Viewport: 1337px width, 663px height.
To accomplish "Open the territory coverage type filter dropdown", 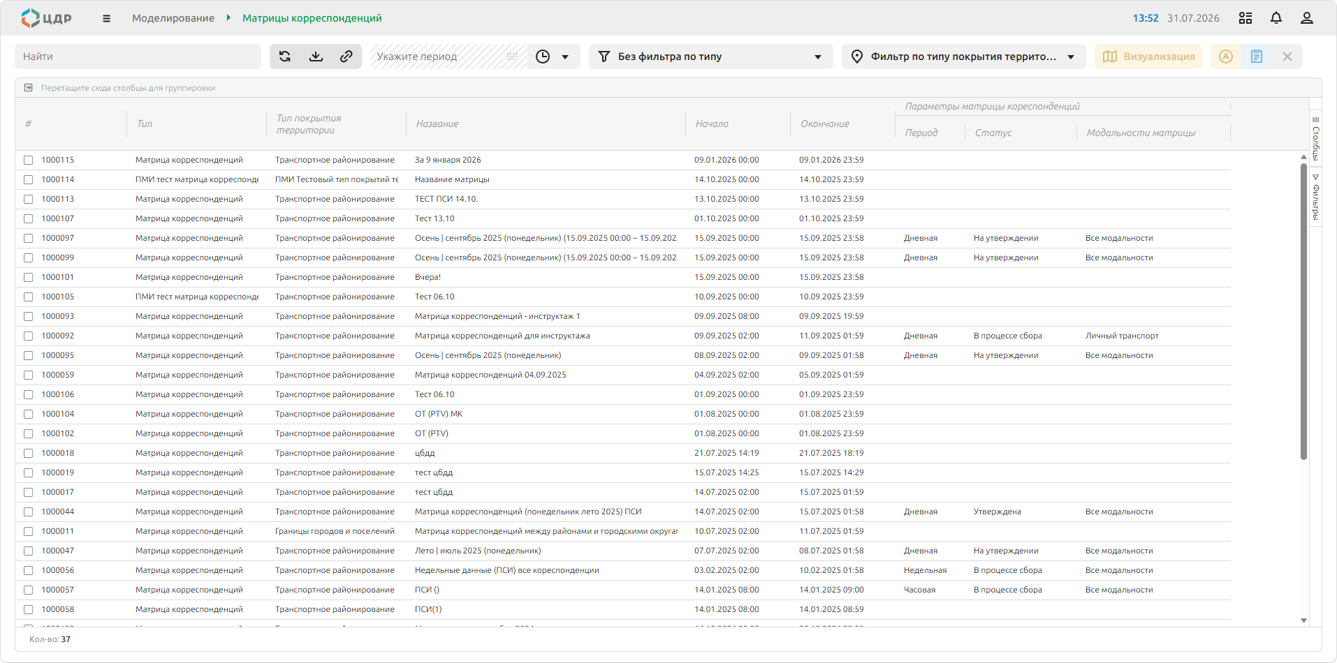I will pos(964,57).
